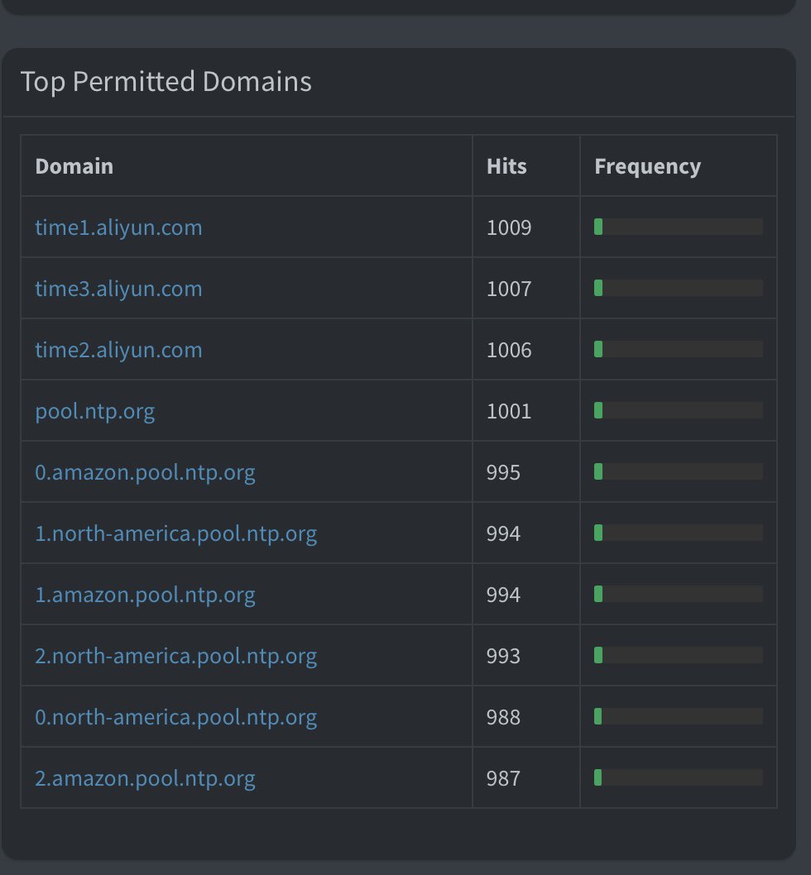Click the frequency bar for time3.aliyun.com
The width and height of the screenshot is (811, 875).
pos(679,288)
